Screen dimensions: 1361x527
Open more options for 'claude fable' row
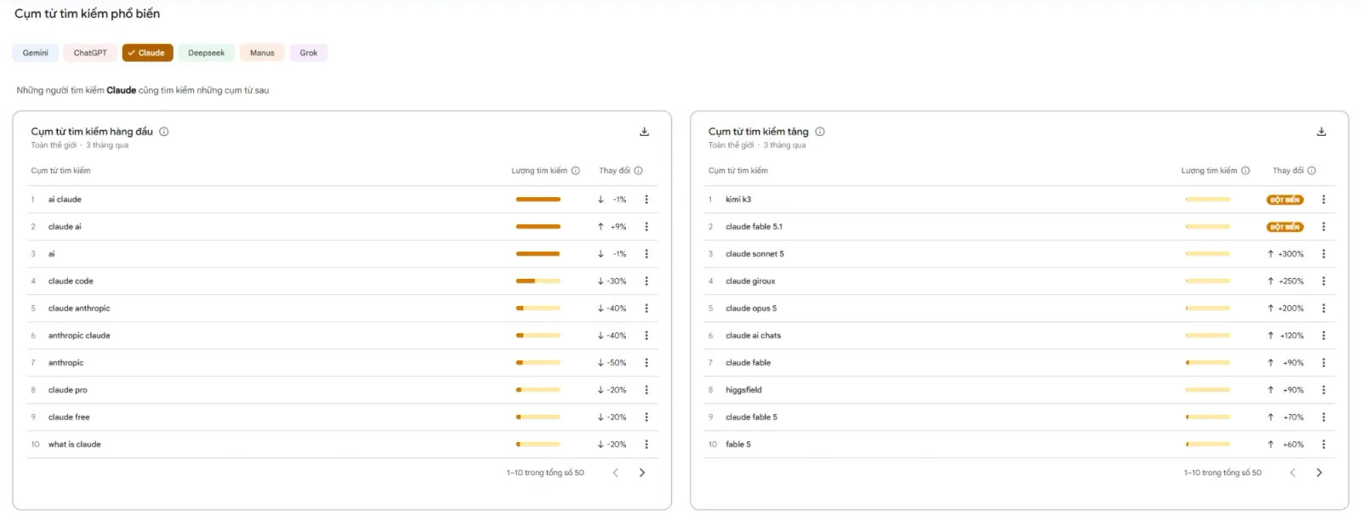click(1324, 363)
